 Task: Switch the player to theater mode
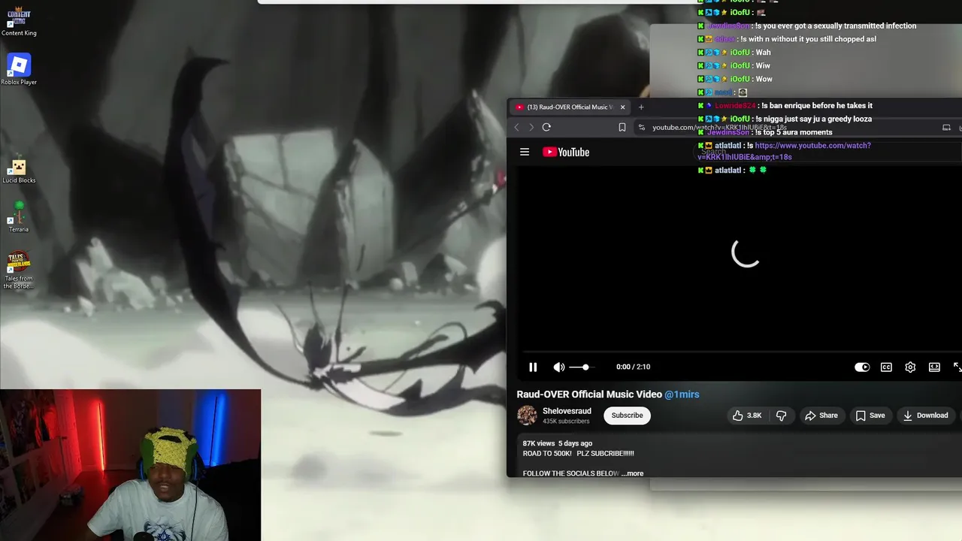(x=934, y=367)
